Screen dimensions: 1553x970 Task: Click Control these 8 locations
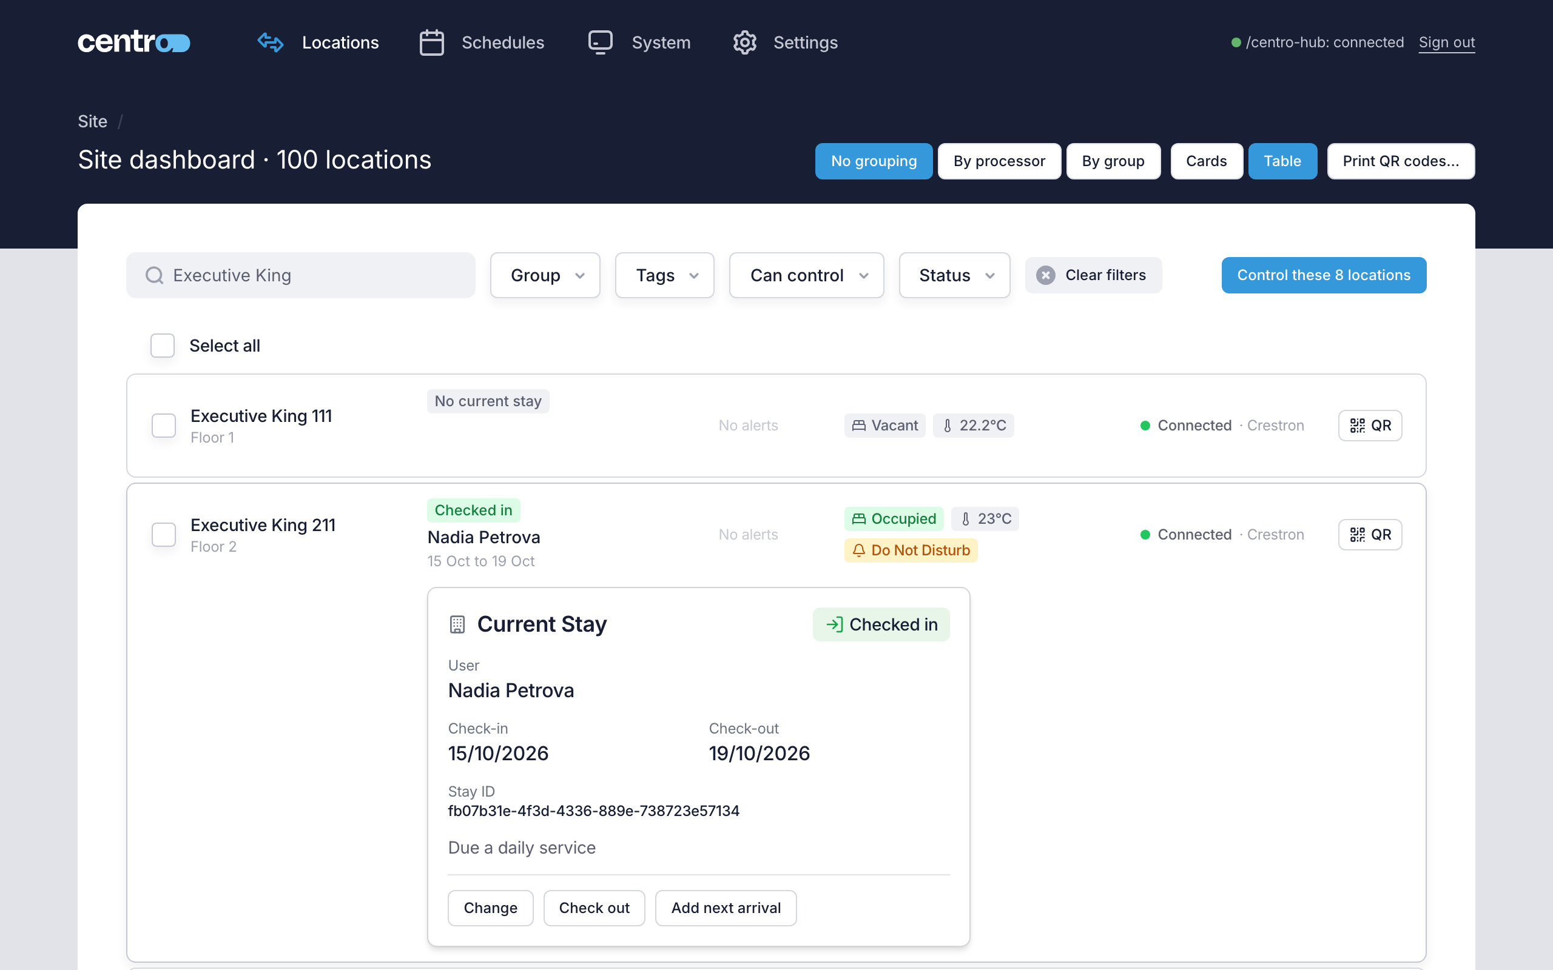click(x=1323, y=275)
